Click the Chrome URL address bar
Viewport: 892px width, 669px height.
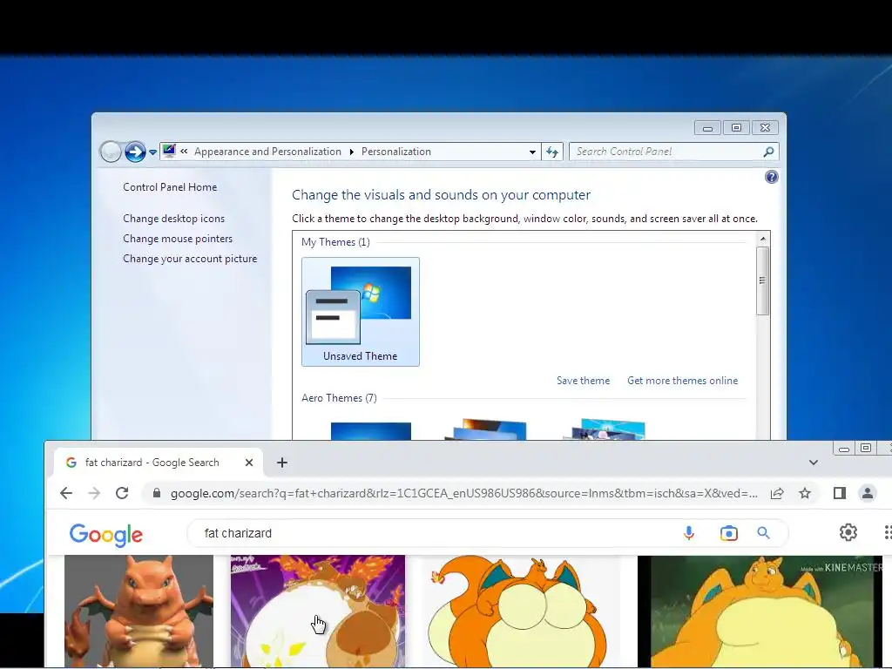coord(464,493)
